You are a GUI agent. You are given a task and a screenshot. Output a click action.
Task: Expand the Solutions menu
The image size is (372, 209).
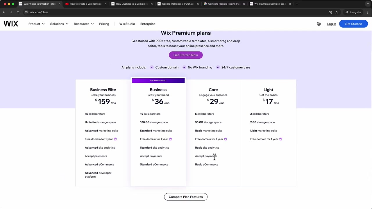point(59,24)
